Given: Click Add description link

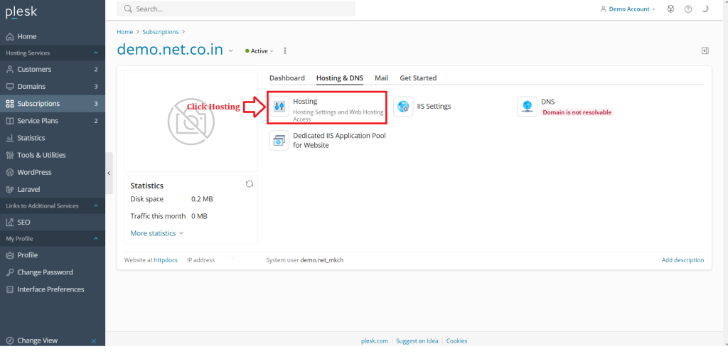Looking at the screenshot, I should pos(682,260).
